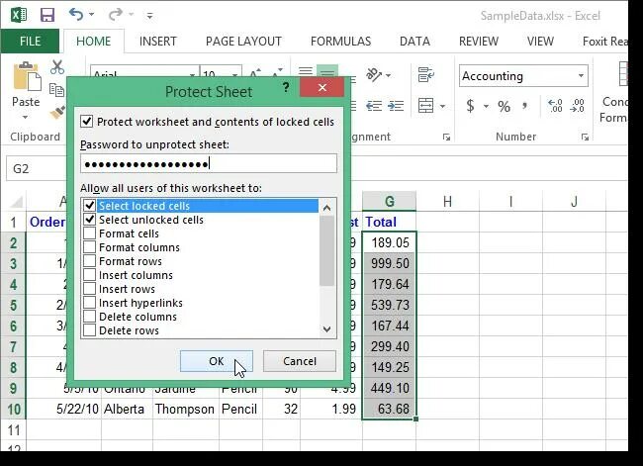Open the Number group dialog launcher

point(585,138)
